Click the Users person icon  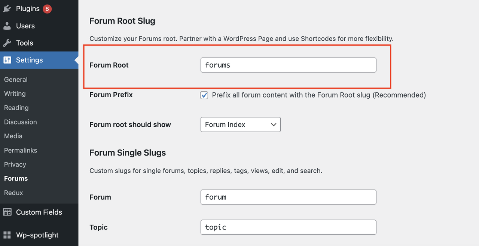coord(7,26)
